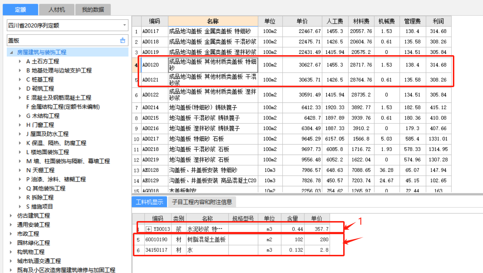Click the 编码 column header in quota table
This screenshot has height=273, width=483.
[154, 21]
